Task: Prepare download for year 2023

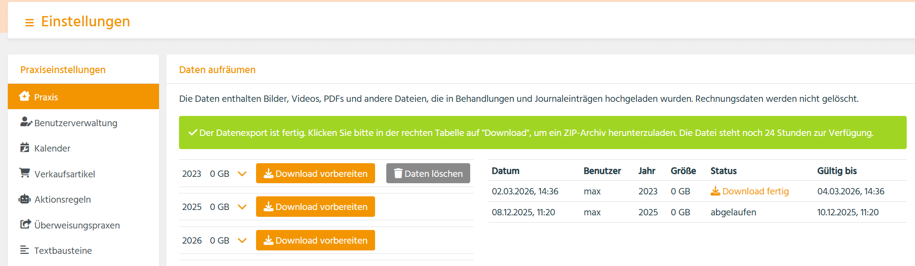Action: point(315,173)
